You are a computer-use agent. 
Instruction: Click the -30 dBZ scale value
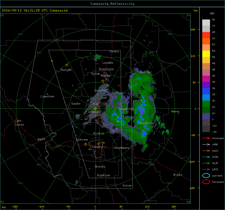coord(214,132)
